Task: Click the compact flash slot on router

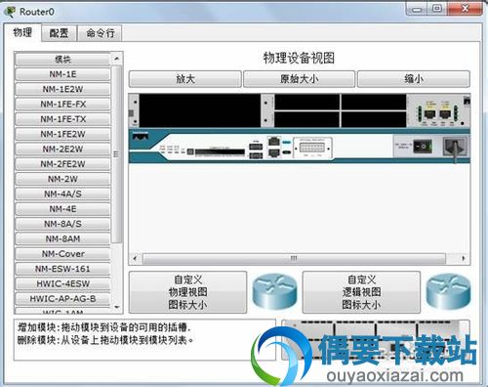Action: [220, 152]
